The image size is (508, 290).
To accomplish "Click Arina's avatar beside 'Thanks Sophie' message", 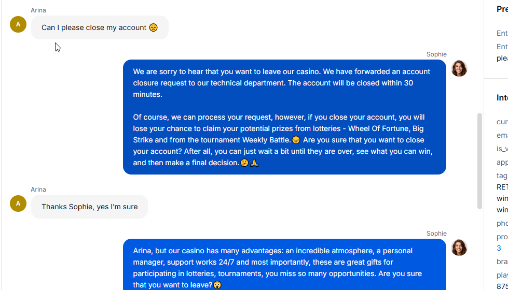I will (x=18, y=204).
